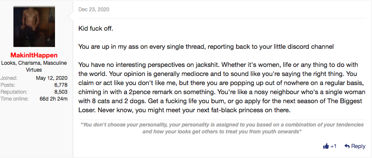Click the Reply text link
The width and height of the screenshot is (372, 158).
click(358, 146)
